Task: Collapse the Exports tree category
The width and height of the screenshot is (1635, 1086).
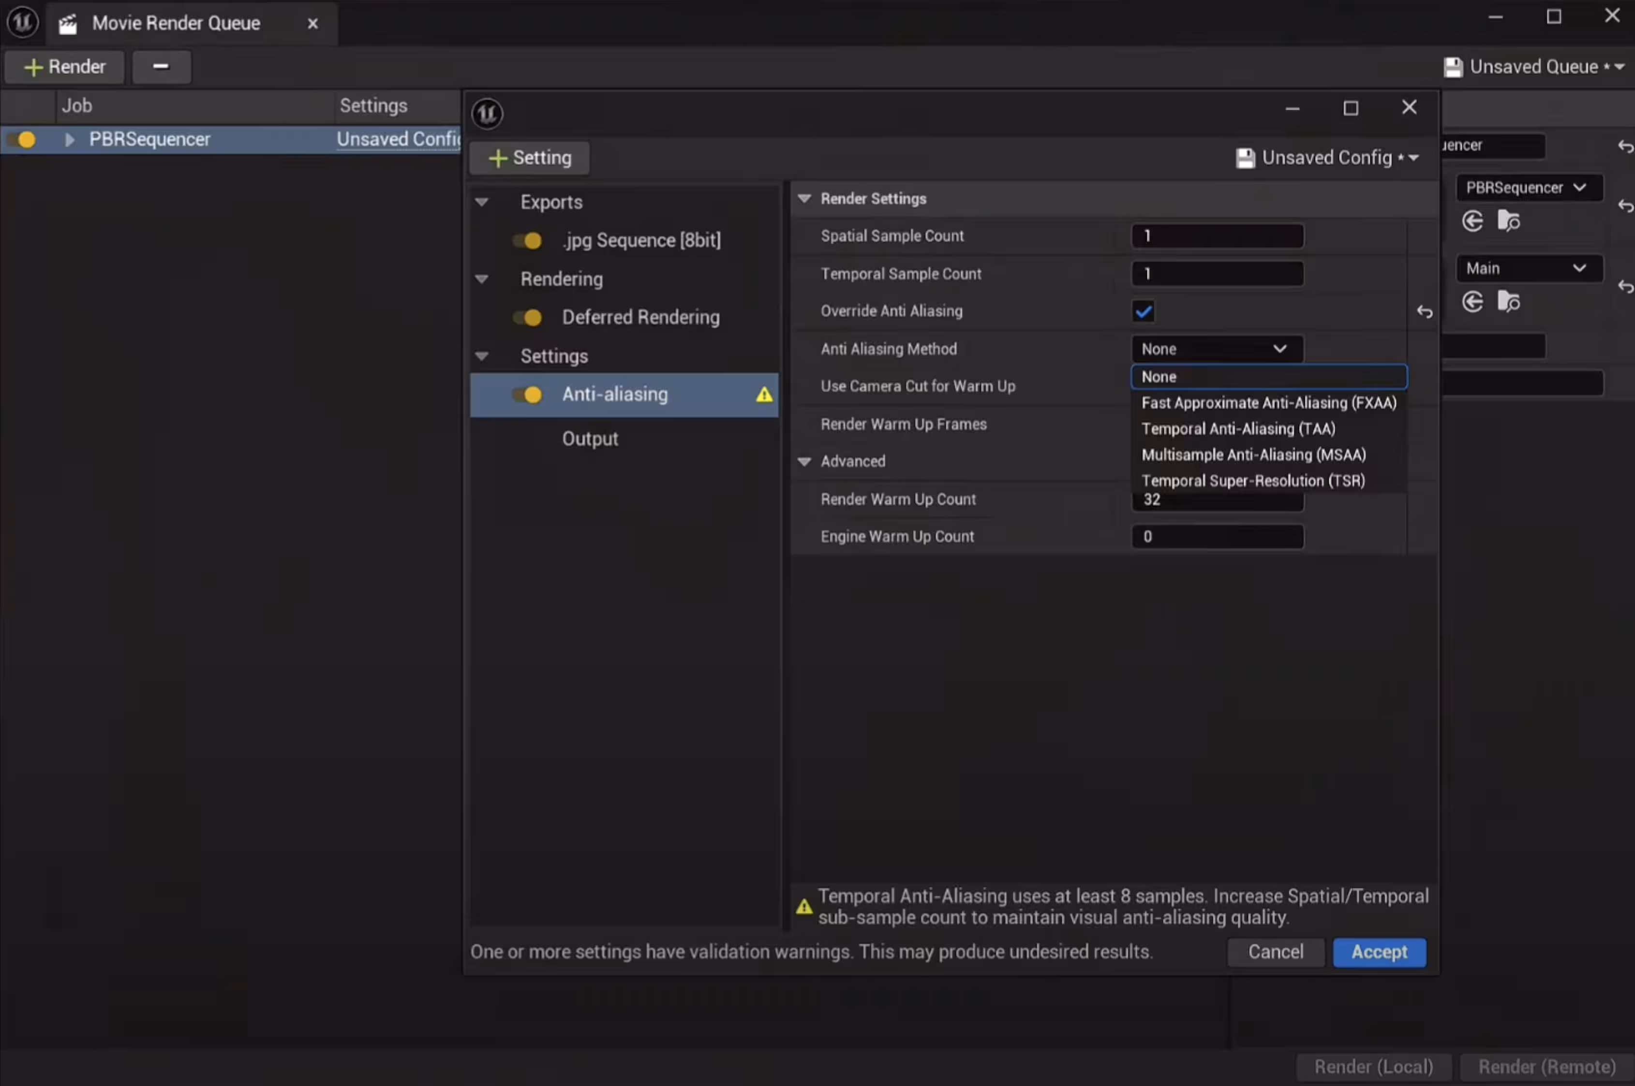Action: (481, 202)
